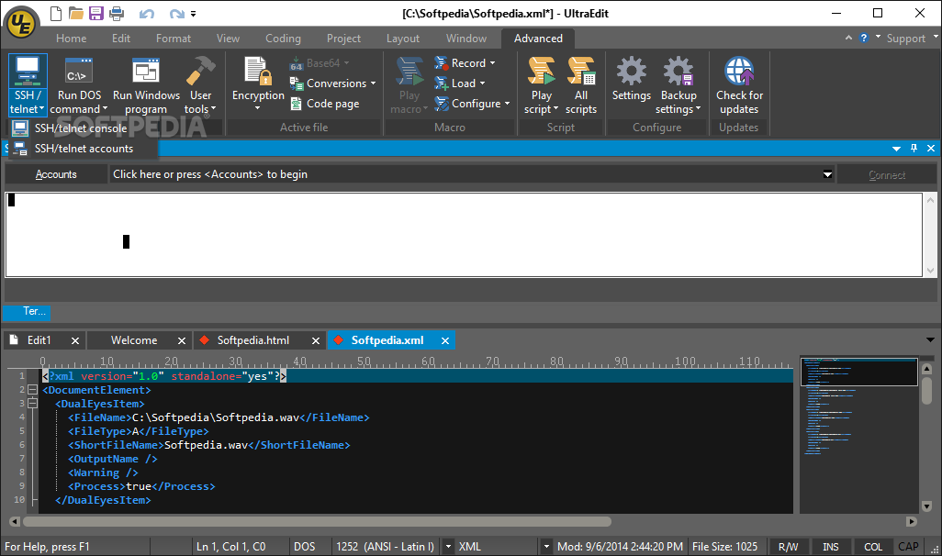Screen dimensions: 942x556
Task: Open the account selection combo box arrow
Action: pos(827,174)
